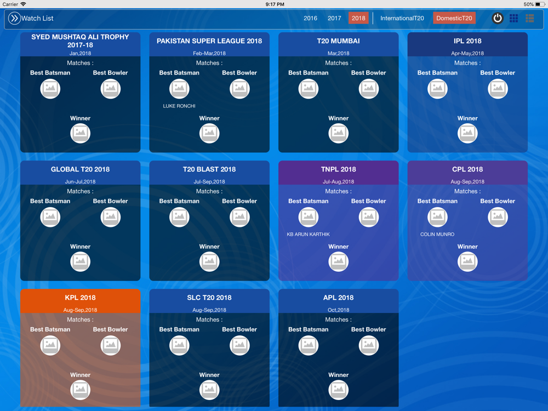548x411 pixels.
Task: Switch to grid view icon
Action: click(x=513, y=18)
